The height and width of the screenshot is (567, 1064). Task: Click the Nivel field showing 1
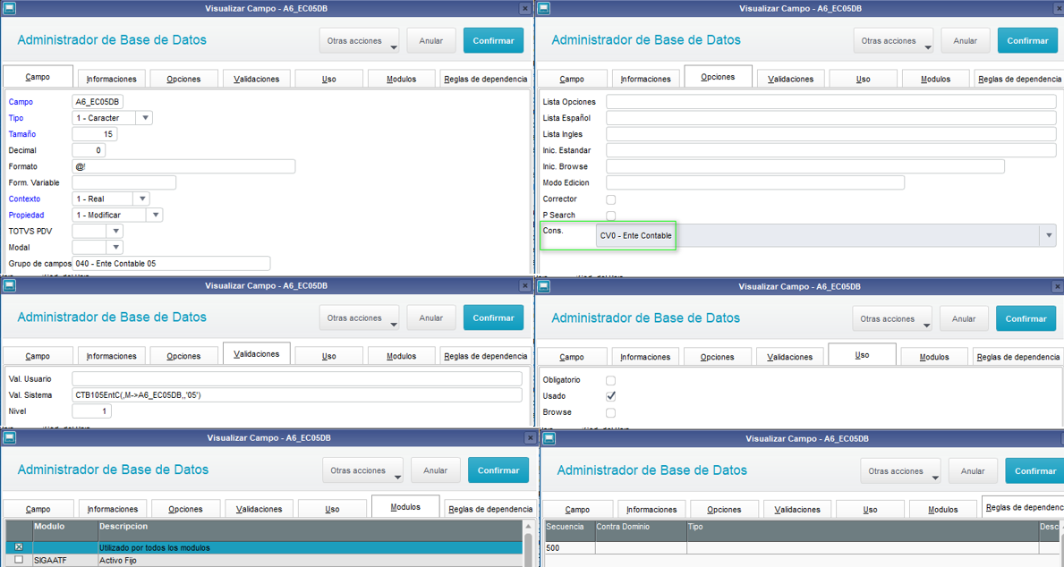(x=91, y=411)
